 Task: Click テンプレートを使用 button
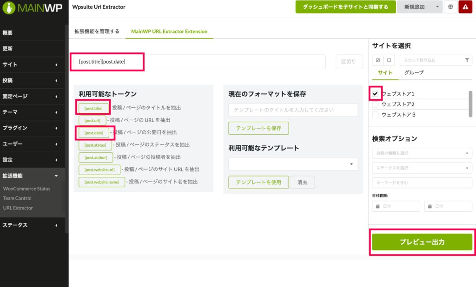pos(258,183)
